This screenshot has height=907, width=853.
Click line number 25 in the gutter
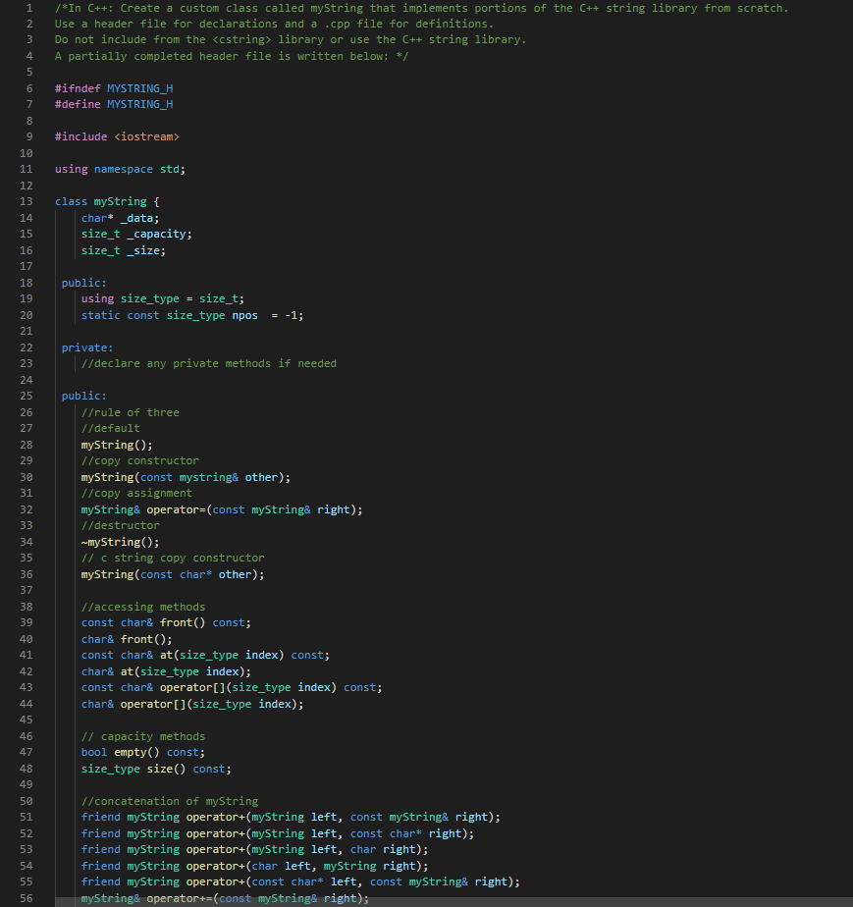(x=27, y=396)
